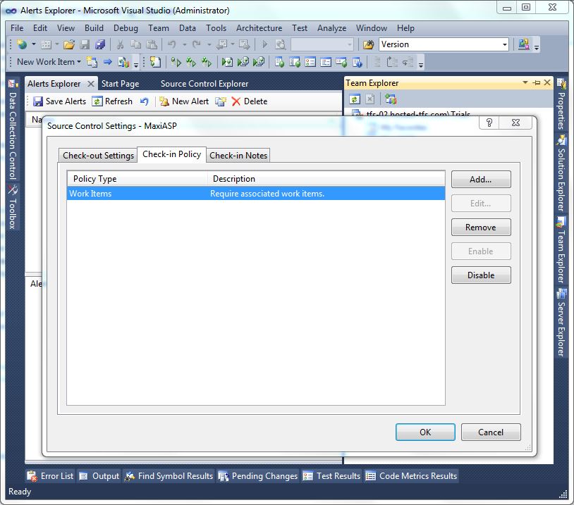Open the Analyze menu

pyautogui.click(x=331, y=28)
